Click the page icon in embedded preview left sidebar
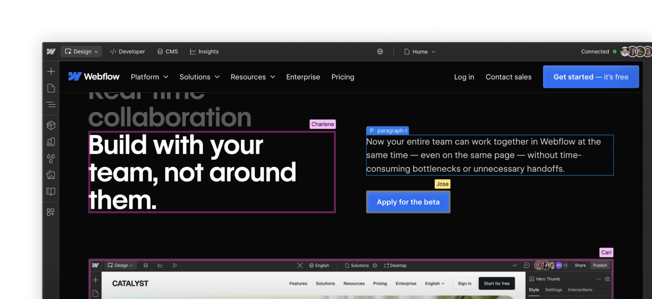 tap(95, 293)
